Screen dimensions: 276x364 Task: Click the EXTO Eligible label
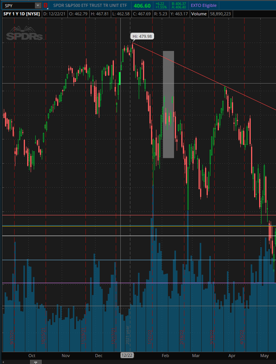tap(204, 5)
